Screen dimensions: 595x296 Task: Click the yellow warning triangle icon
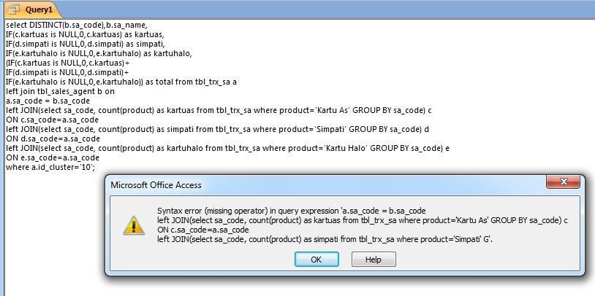[x=133, y=224]
